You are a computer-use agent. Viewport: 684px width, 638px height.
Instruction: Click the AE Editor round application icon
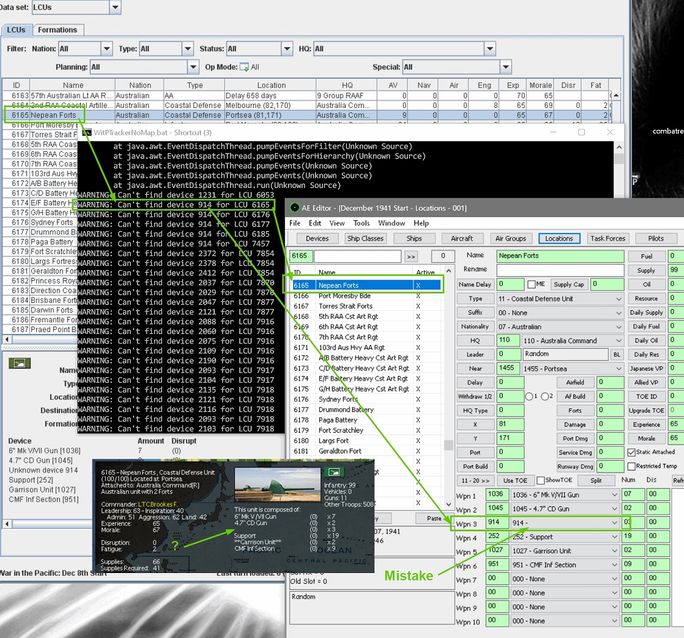294,208
